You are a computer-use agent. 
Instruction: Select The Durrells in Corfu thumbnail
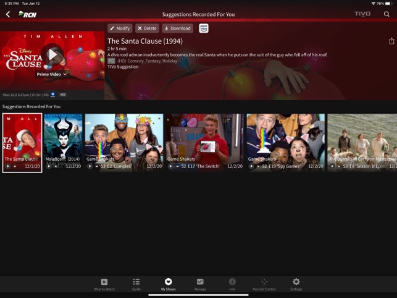click(x=362, y=143)
